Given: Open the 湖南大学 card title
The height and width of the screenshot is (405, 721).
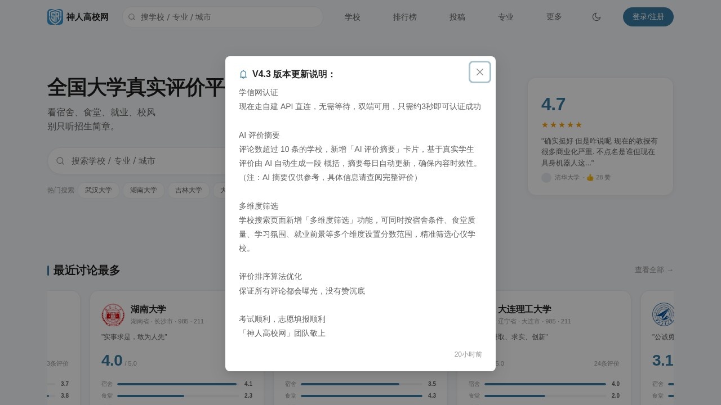Looking at the screenshot, I should (x=148, y=309).
